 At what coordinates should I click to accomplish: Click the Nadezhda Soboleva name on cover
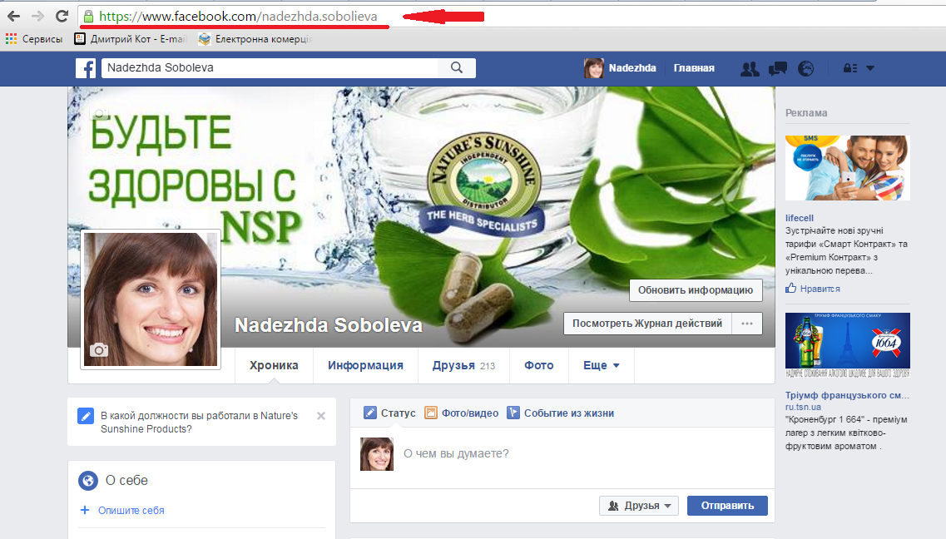[328, 325]
